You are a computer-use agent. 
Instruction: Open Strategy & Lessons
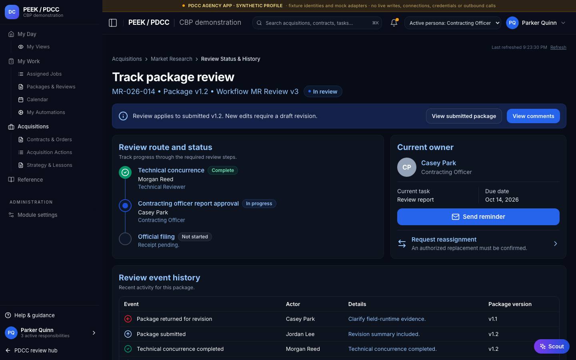coord(49,165)
